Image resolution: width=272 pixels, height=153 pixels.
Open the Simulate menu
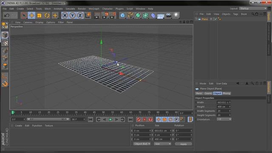coord(70,8)
